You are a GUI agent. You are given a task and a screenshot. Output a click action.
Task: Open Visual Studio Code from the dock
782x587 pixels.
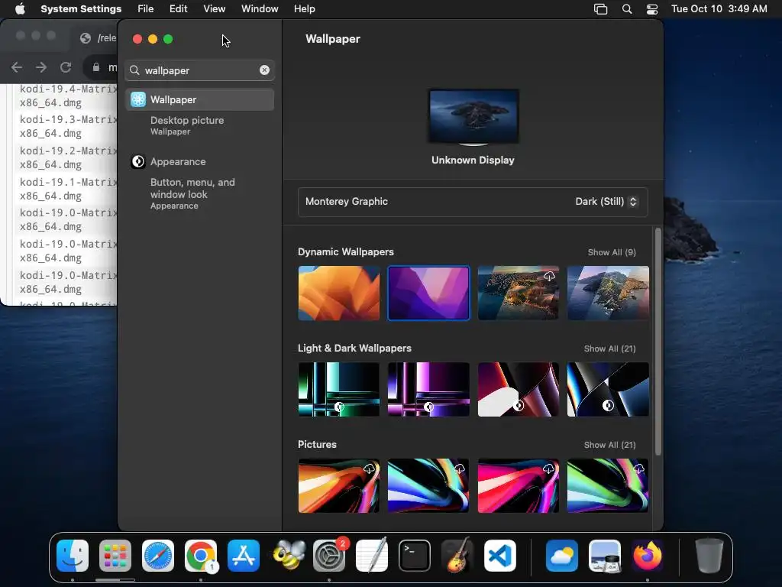499,556
